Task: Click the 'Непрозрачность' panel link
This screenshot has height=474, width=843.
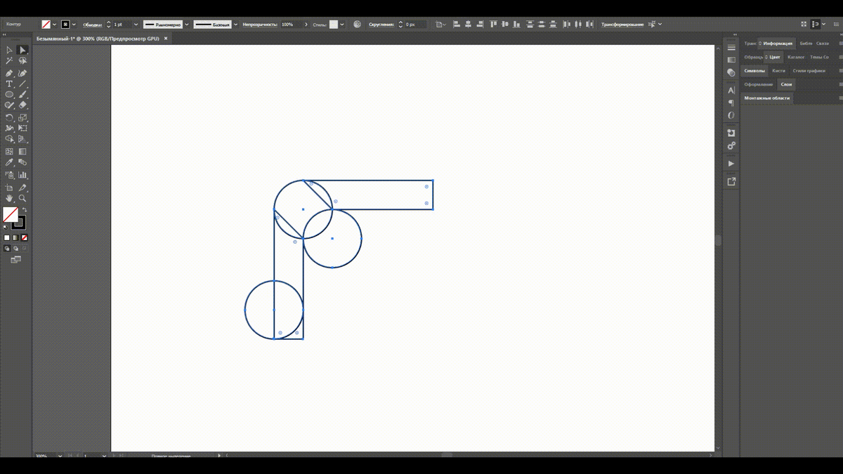Action: point(260,24)
